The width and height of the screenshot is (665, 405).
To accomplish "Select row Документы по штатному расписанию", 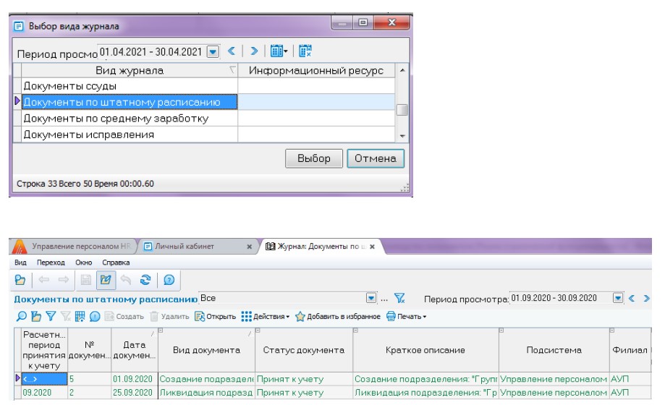I will (x=130, y=102).
